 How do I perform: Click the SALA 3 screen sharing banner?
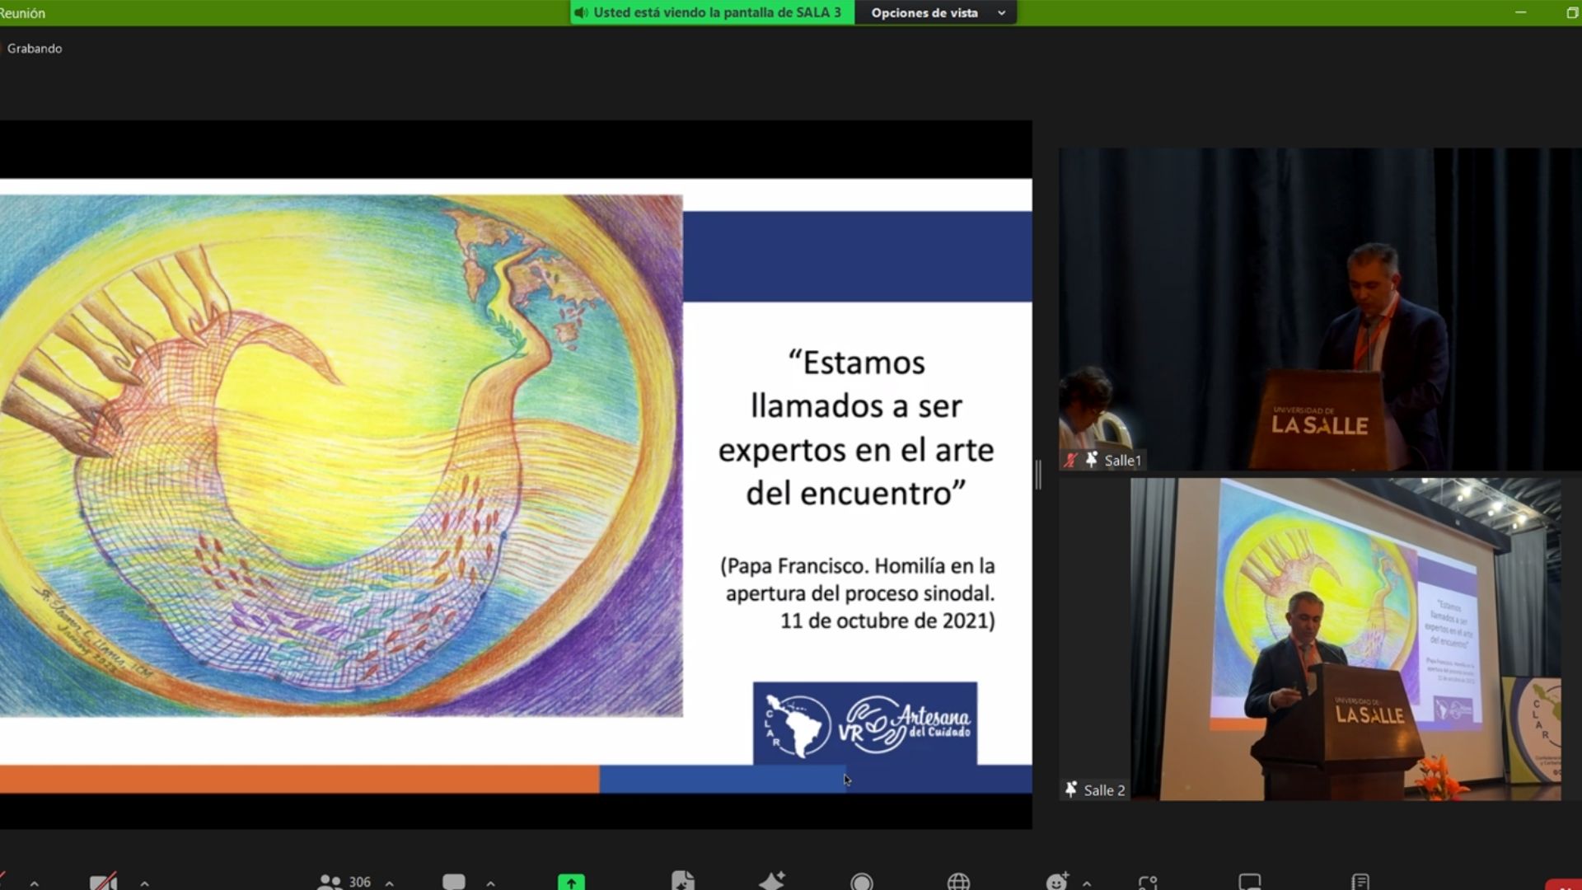coord(717,12)
